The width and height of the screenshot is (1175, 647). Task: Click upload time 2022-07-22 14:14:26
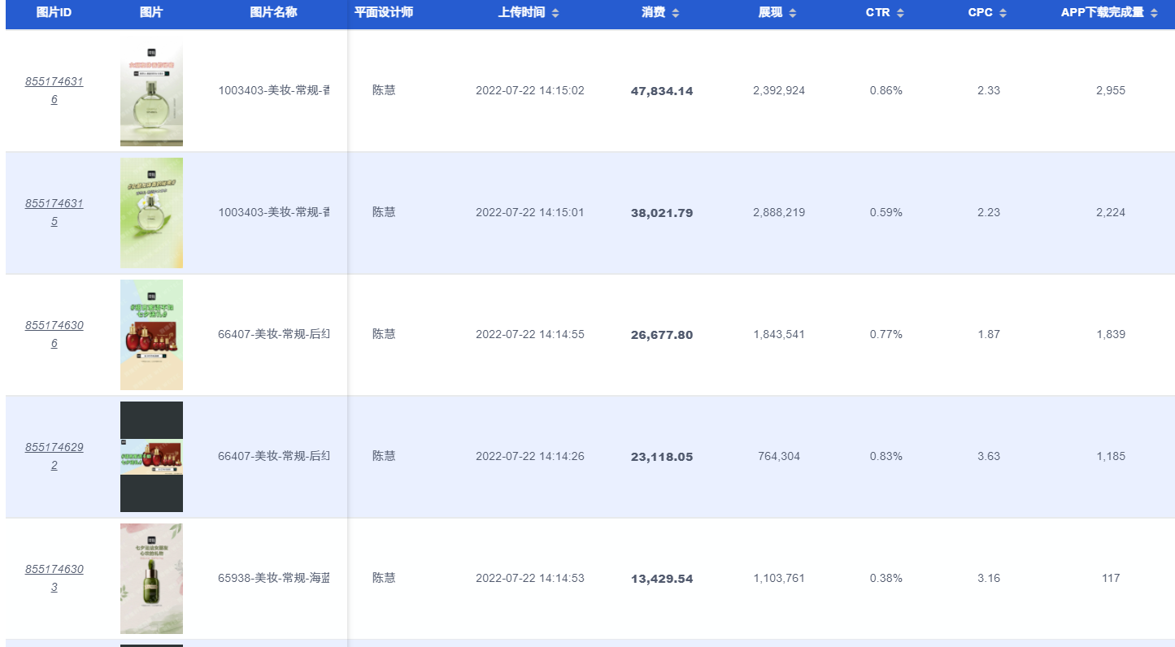[x=530, y=456]
